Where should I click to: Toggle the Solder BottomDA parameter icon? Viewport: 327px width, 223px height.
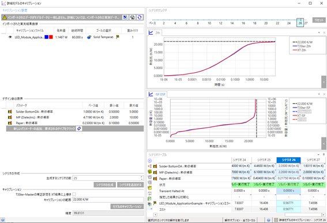click(x=10, y=112)
